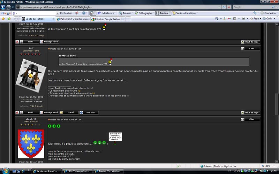This screenshot has width=279, height=174.
Task: Click Message Privé under Jeff's post
Action: 49,112
